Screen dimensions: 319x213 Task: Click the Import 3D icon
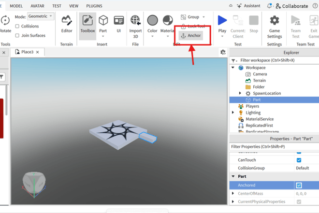pyautogui.click(x=135, y=20)
